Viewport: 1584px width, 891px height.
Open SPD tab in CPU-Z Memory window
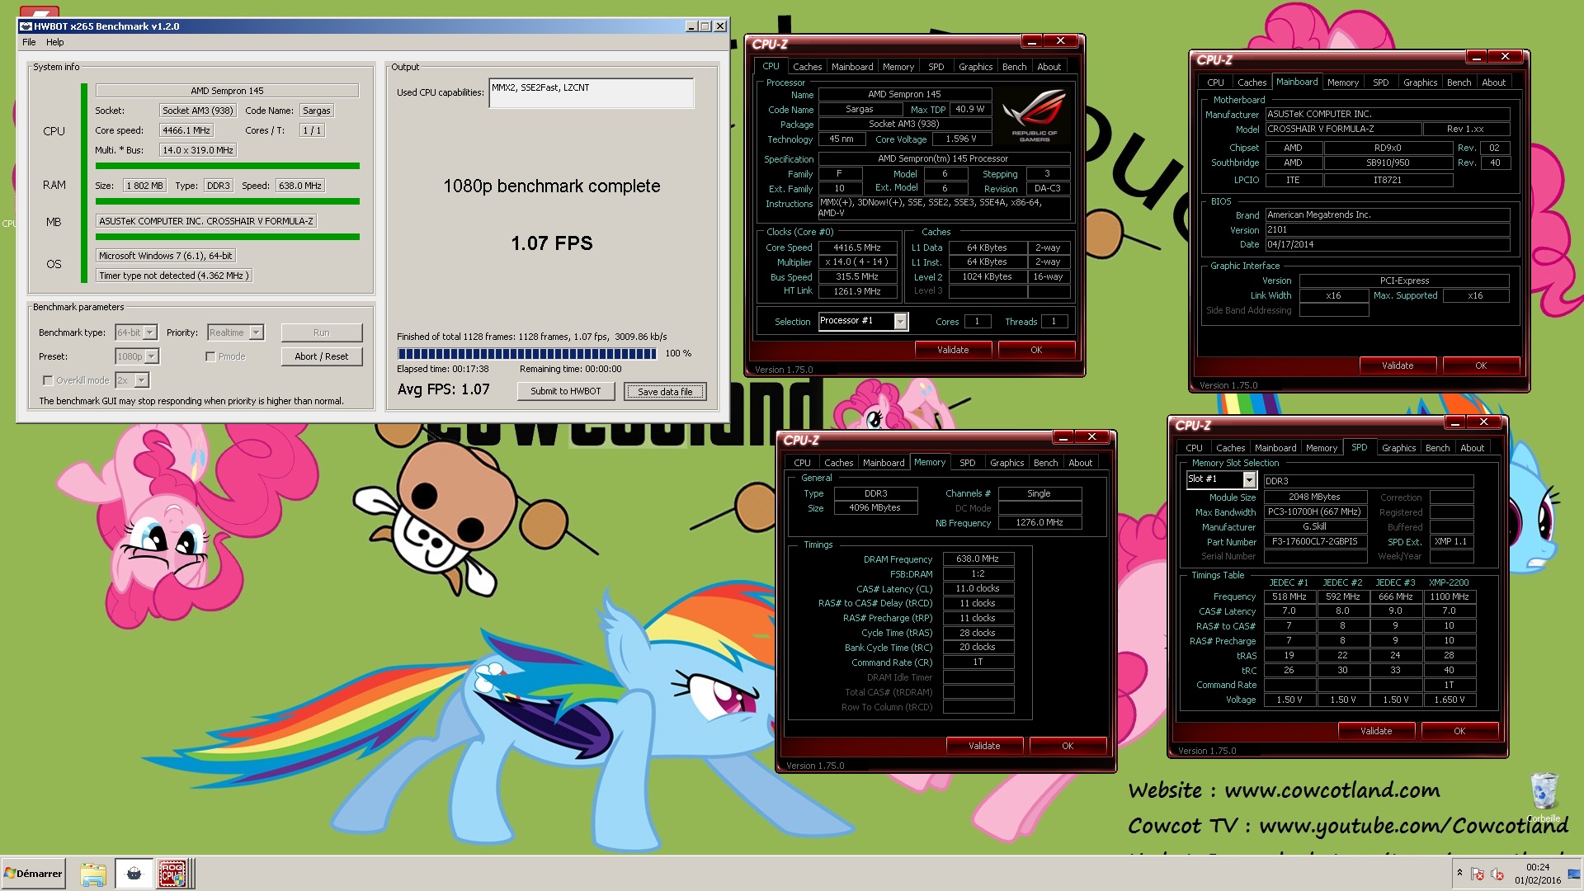(x=967, y=463)
